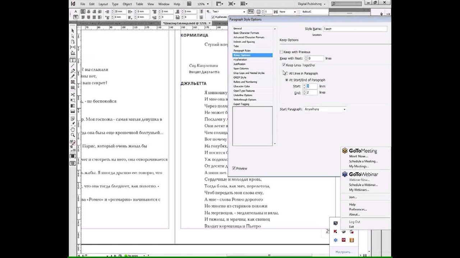Click Preferences in GoToMeeting menu

pos(358,209)
